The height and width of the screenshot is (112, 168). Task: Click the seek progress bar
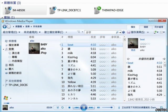click(84, 103)
